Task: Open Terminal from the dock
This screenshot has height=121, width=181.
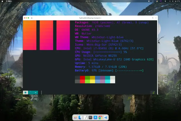Action: 90,117
